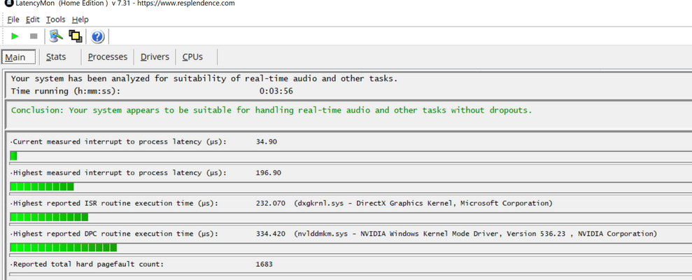Click the 'Time running (h:mm:ss)' label
The width and height of the screenshot is (692, 280).
[66, 92]
